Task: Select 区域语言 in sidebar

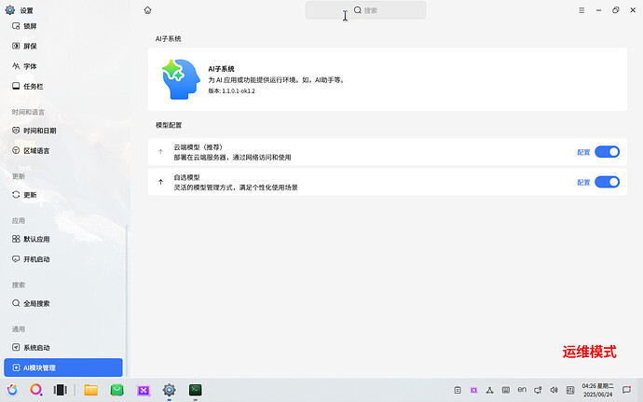Action: (x=63, y=151)
